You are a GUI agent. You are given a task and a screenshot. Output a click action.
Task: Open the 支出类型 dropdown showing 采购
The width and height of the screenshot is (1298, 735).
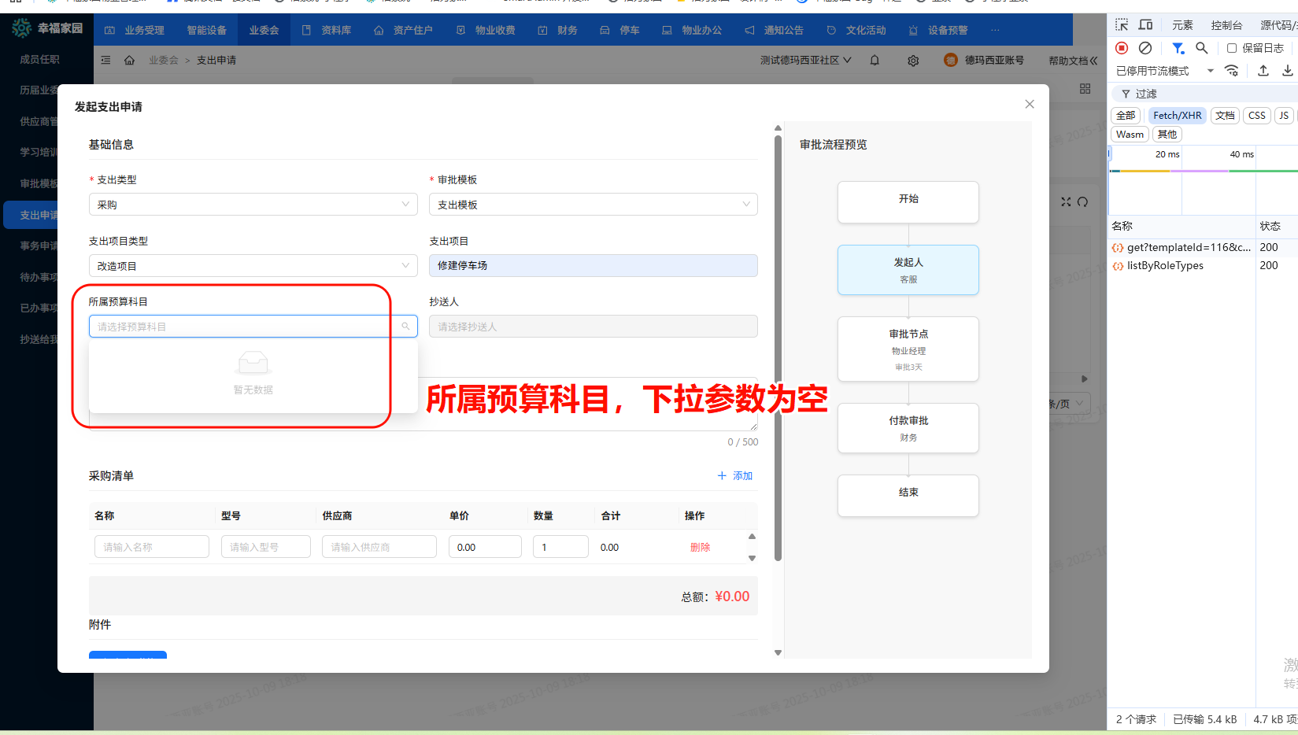point(253,204)
